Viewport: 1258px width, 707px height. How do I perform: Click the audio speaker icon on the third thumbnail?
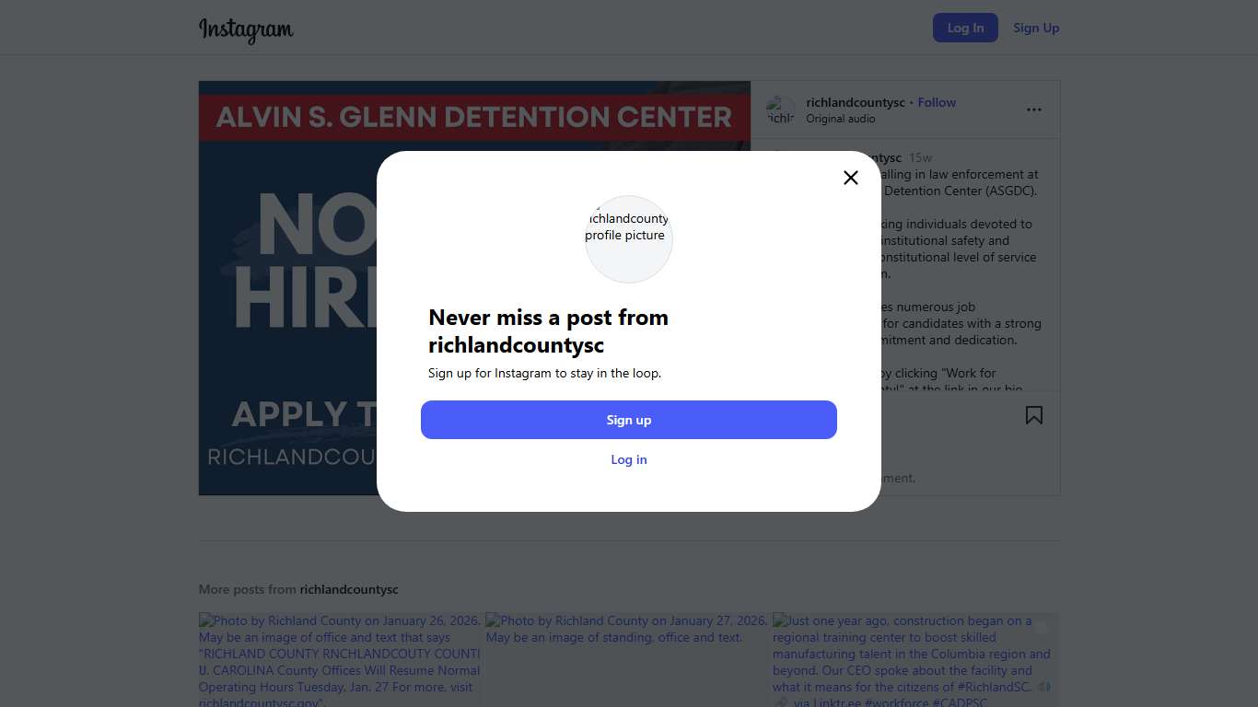[x=1043, y=687]
